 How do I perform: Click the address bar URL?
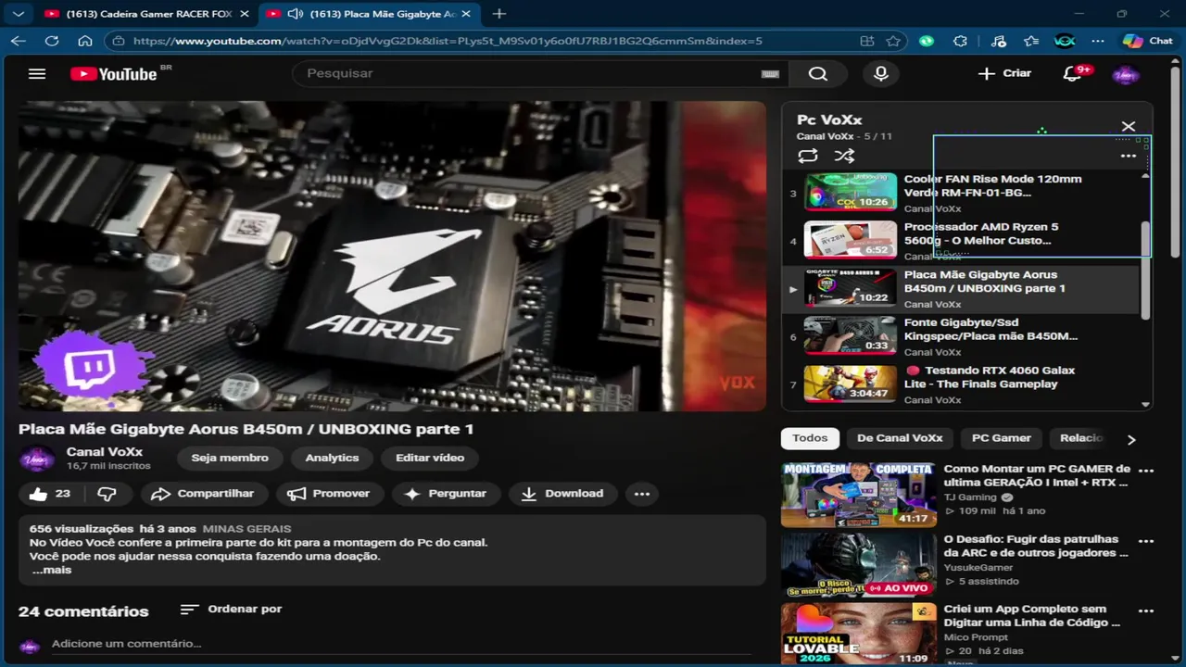click(x=448, y=41)
